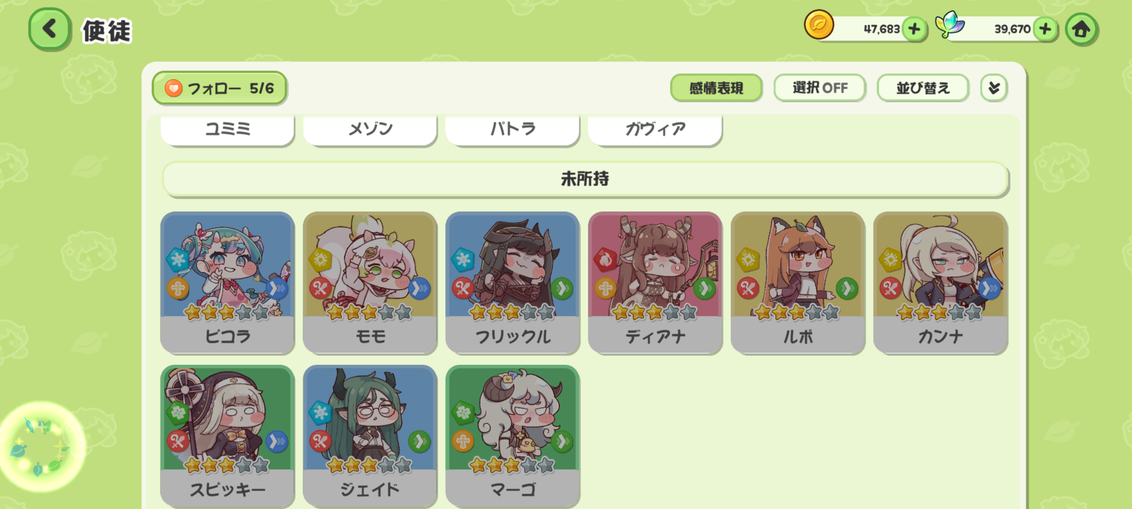Open the バトラ character entry
Image resolution: width=1132 pixels, height=509 pixels.
click(513, 129)
